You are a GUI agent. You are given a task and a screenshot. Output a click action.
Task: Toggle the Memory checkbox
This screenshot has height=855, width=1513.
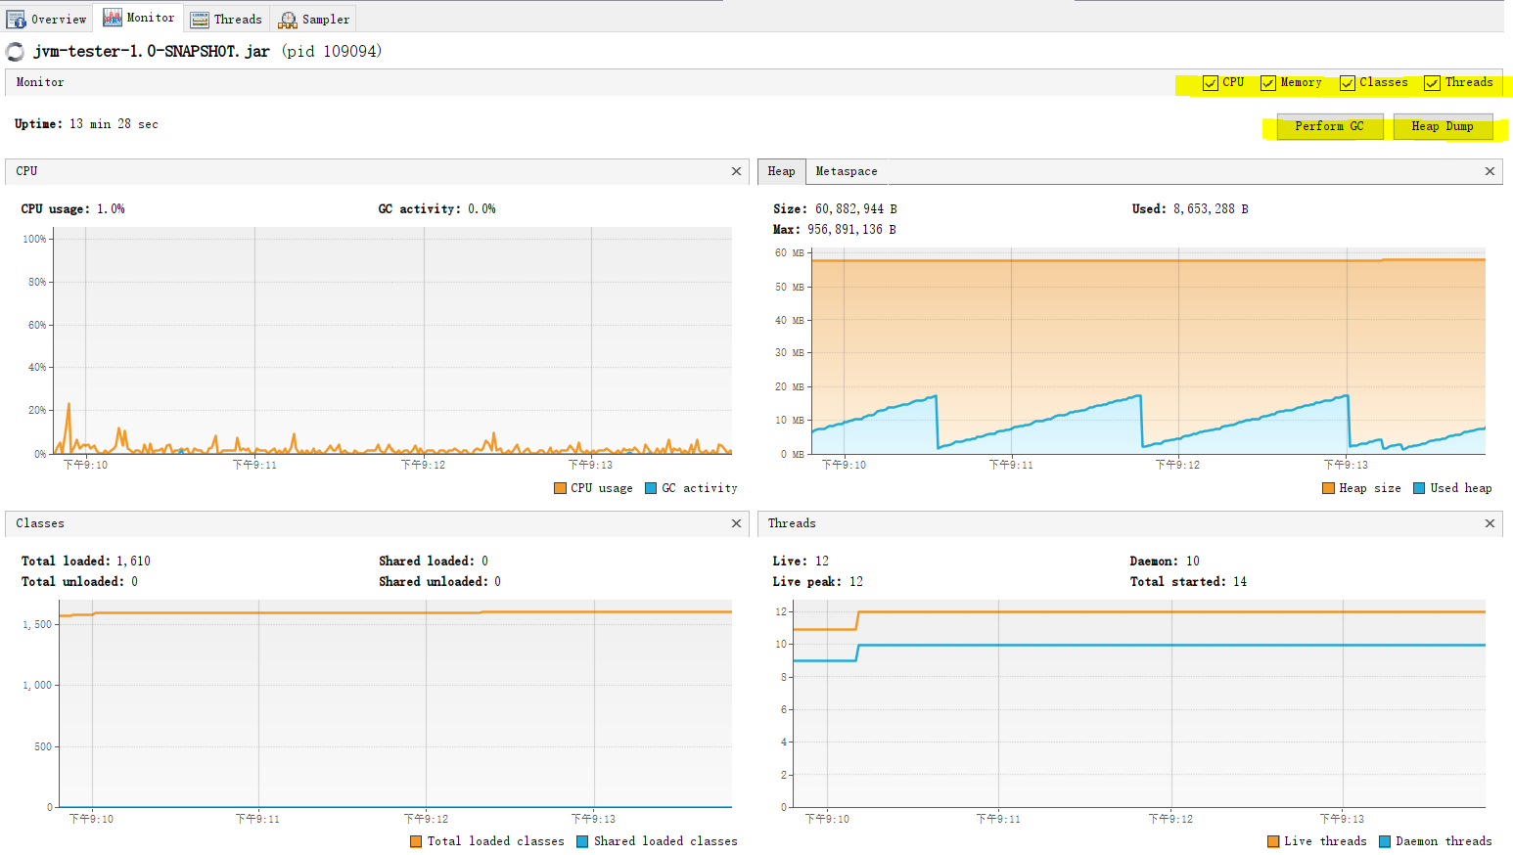click(1268, 83)
